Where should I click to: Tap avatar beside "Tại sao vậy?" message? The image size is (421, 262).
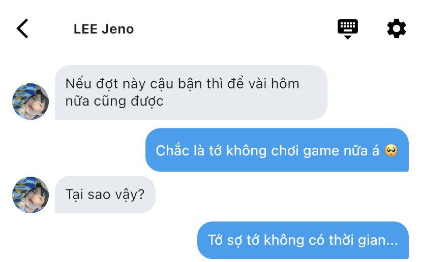31,194
